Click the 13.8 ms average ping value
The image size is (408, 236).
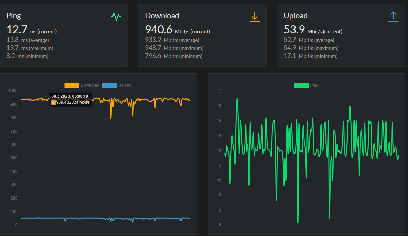pos(28,40)
